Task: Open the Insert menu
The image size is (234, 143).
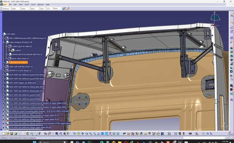Action: pyautogui.click(x=27, y=4)
